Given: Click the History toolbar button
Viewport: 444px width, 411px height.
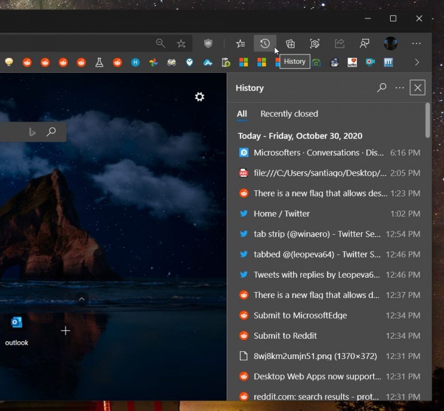Looking at the screenshot, I should point(264,43).
